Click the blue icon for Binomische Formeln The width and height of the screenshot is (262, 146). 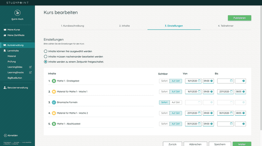54,102
